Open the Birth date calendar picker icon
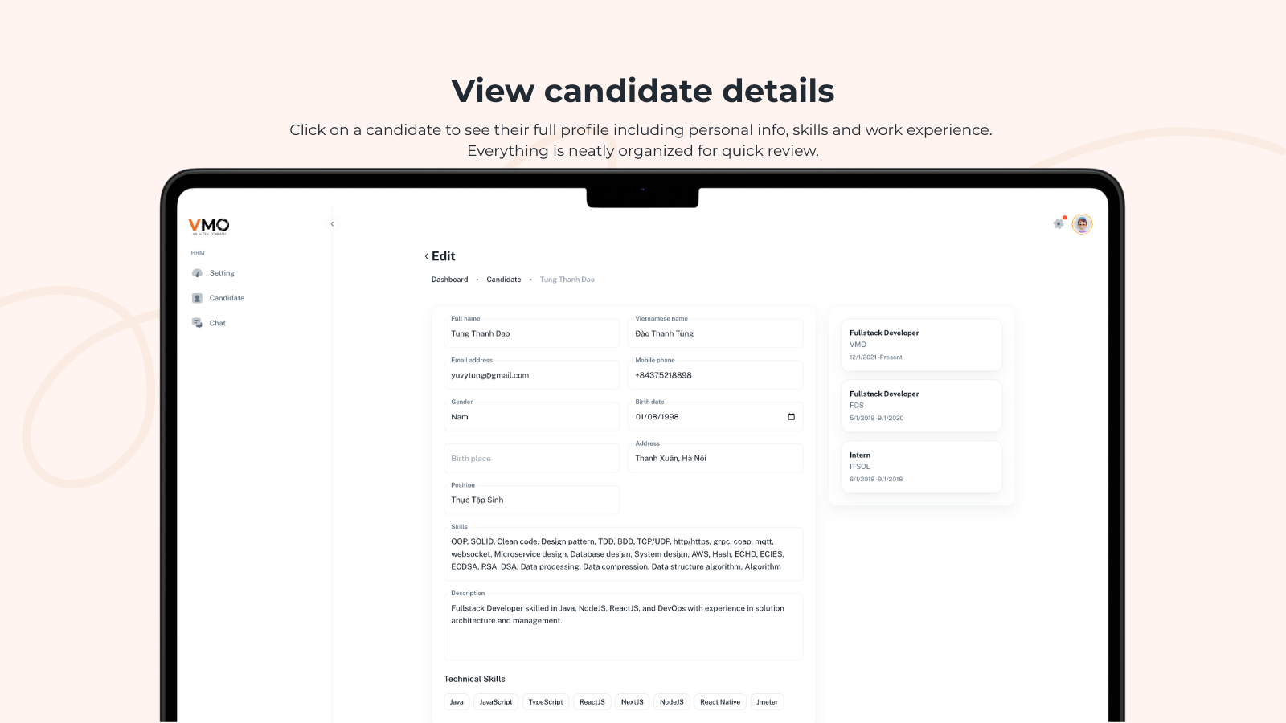 pos(791,417)
